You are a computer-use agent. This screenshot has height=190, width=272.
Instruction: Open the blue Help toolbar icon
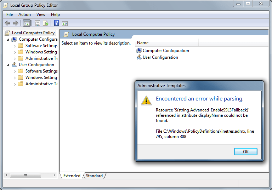point(56,23)
